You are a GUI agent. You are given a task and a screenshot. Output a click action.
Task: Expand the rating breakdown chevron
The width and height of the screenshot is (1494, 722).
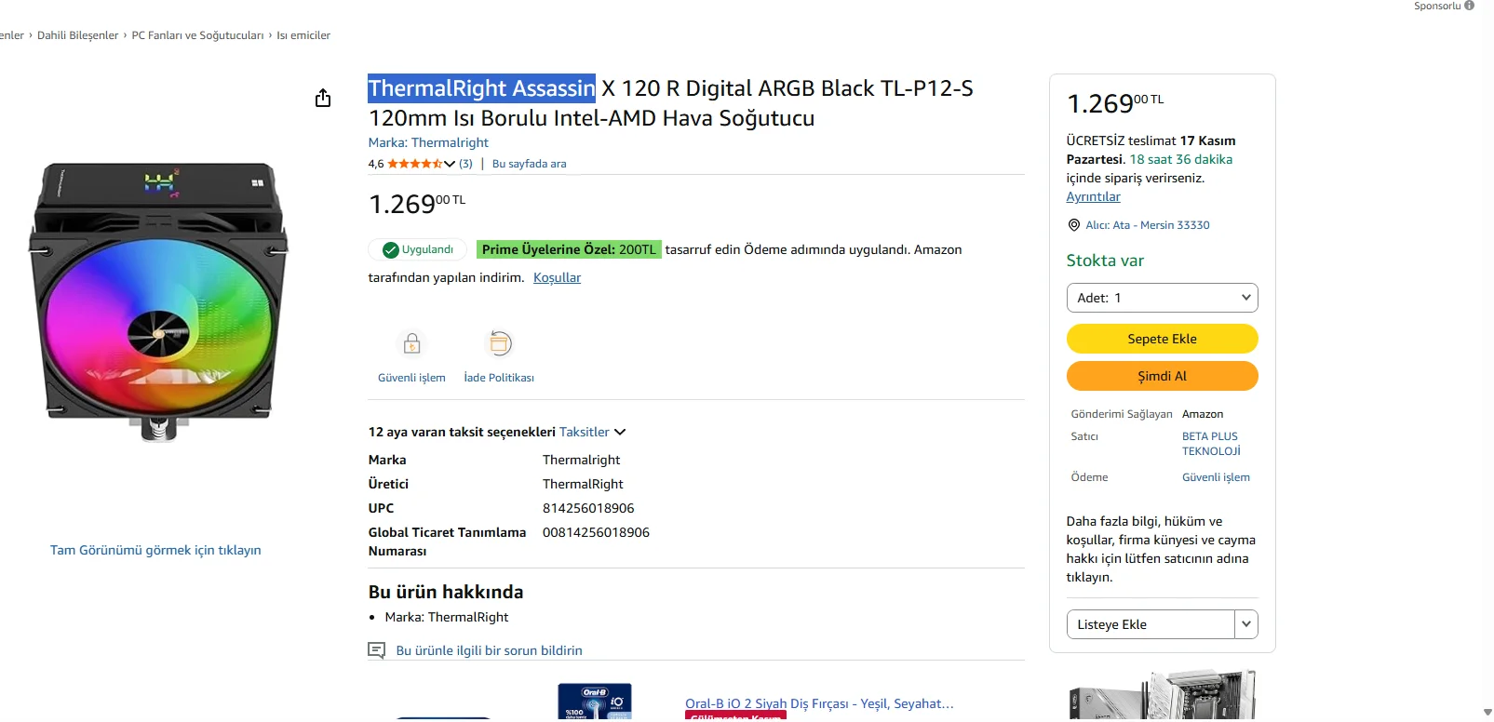(x=450, y=164)
